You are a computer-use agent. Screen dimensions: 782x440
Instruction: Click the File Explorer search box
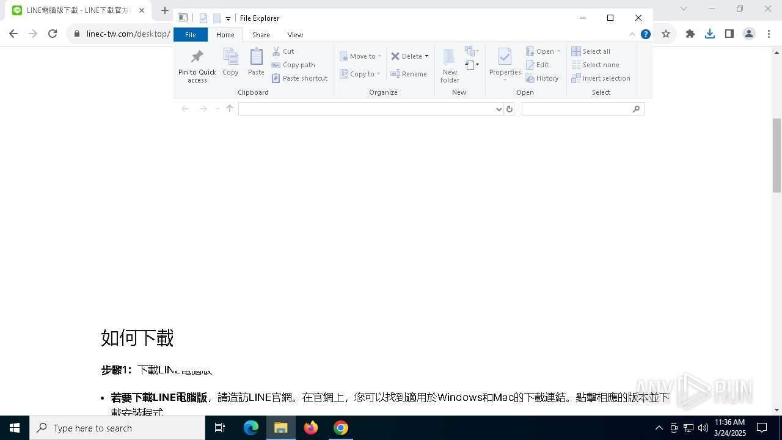(x=583, y=109)
